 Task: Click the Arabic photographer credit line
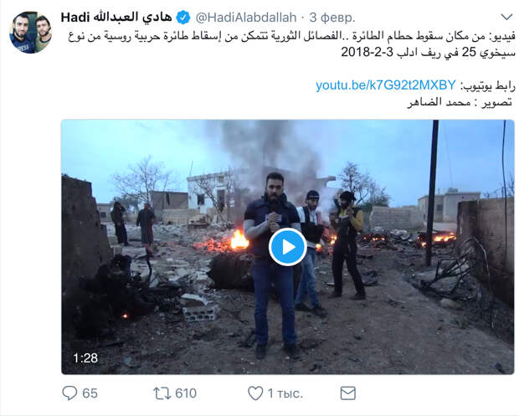460,102
